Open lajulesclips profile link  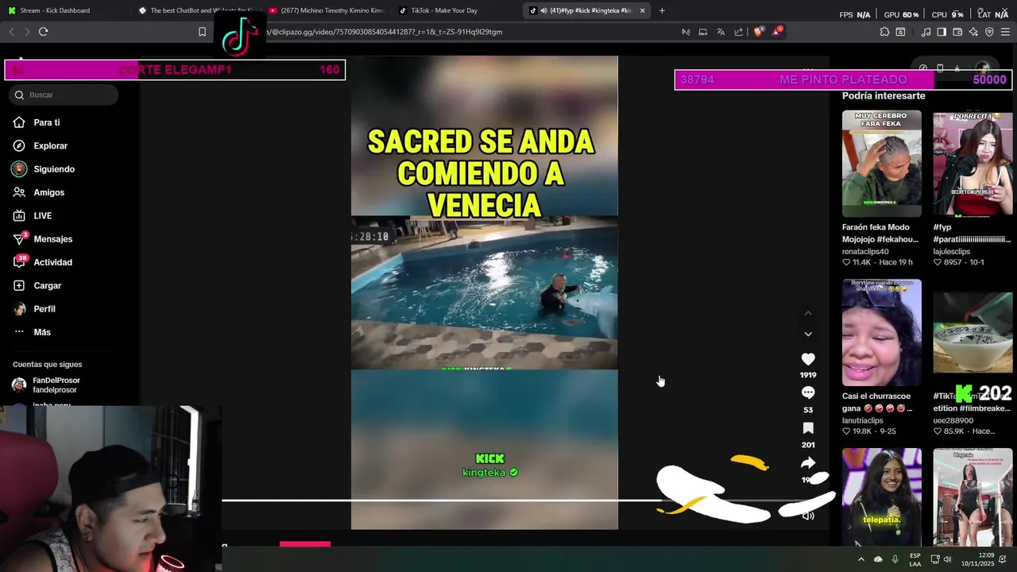pos(951,252)
